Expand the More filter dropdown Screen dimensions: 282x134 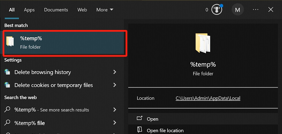coord(105,10)
